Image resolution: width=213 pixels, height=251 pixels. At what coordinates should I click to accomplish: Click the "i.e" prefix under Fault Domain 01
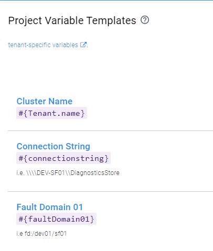(x=19, y=234)
